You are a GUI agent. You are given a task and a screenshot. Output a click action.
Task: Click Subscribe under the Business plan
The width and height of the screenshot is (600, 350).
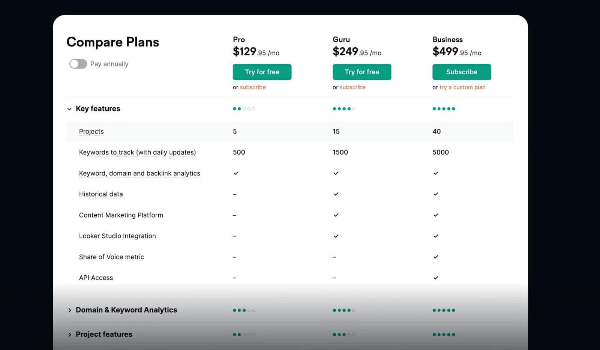coord(462,72)
